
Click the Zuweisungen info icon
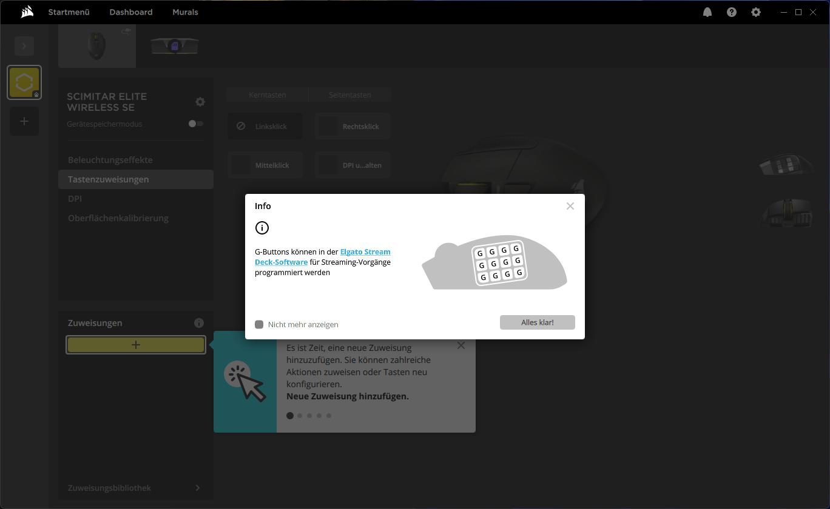199,323
